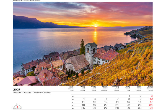Click the Woche / Week column header

pyautogui.click(x=71, y=89)
